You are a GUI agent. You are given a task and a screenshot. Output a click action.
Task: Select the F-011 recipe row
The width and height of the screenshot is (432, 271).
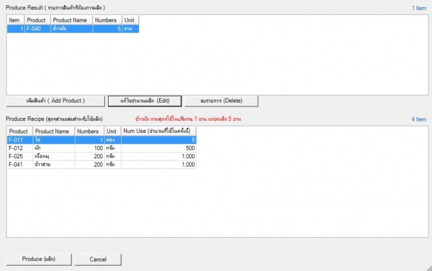(101, 140)
